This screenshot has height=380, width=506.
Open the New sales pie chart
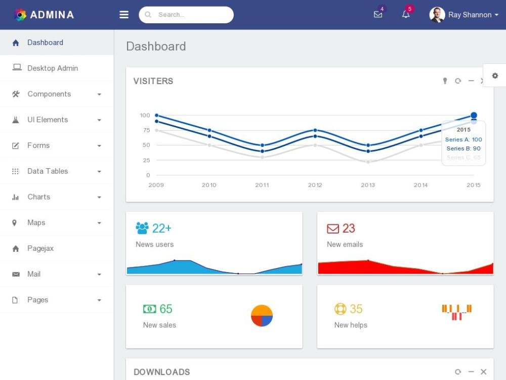pyautogui.click(x=262, y=316)
